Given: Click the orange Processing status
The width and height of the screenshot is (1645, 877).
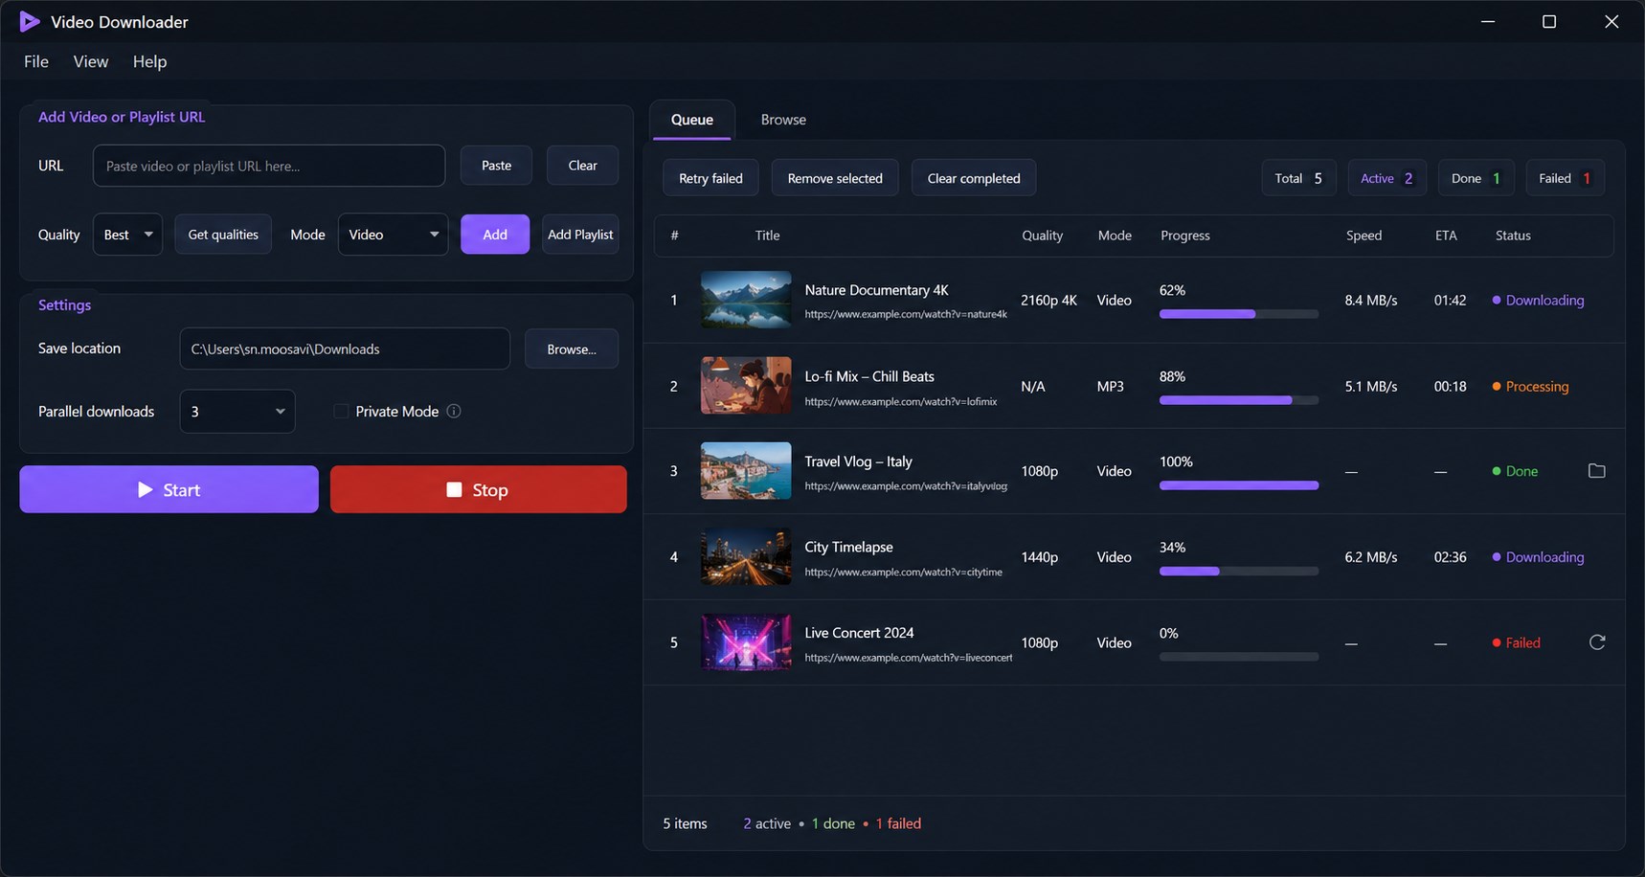Looking at the screenshot, I should [1530, 387].
